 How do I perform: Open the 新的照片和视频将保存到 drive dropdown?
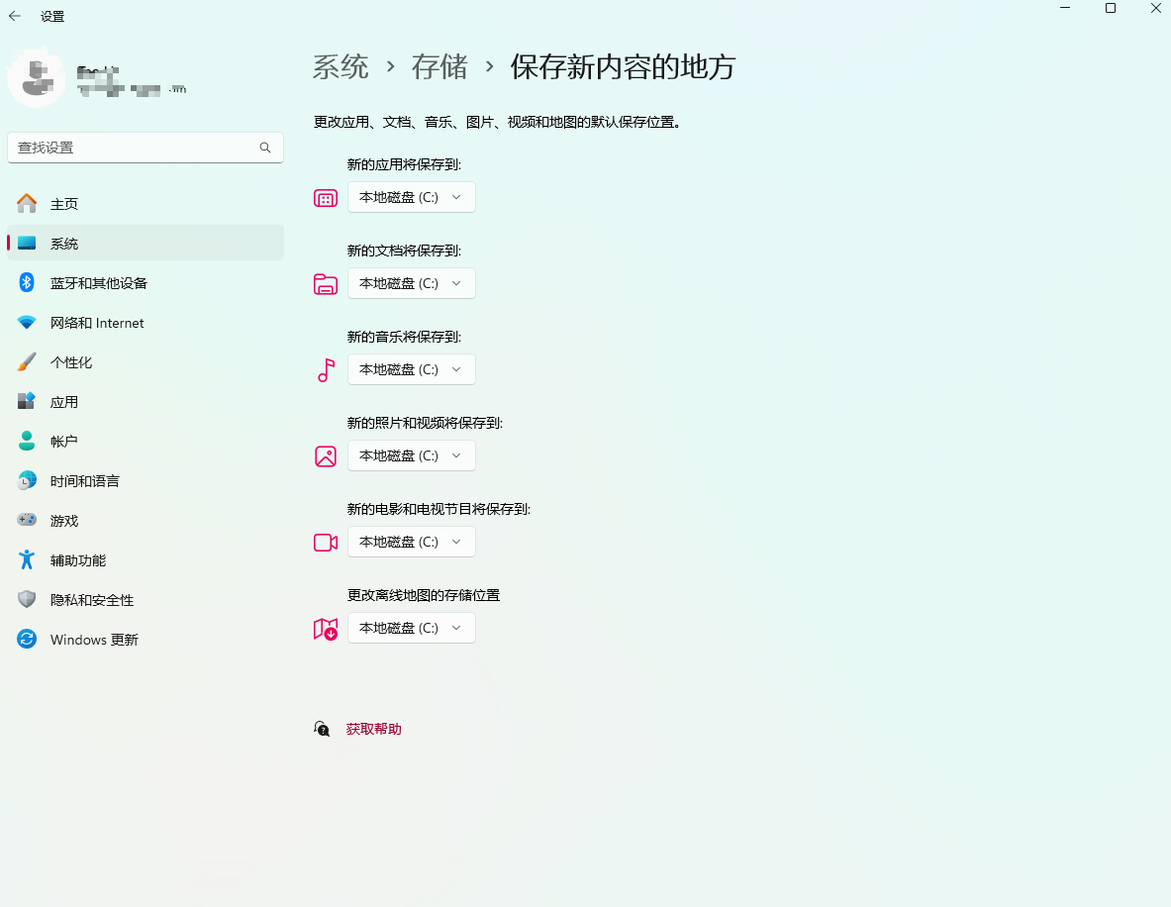[412, 455]
